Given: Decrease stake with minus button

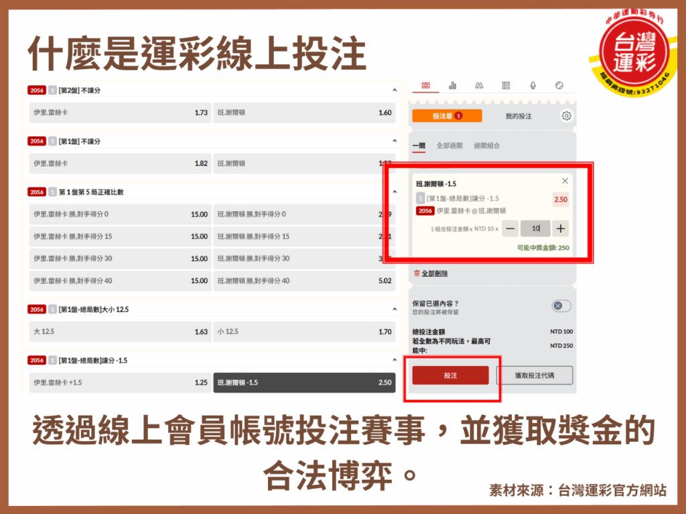Looking at the screenshot, I should click(x=510, y=229).
